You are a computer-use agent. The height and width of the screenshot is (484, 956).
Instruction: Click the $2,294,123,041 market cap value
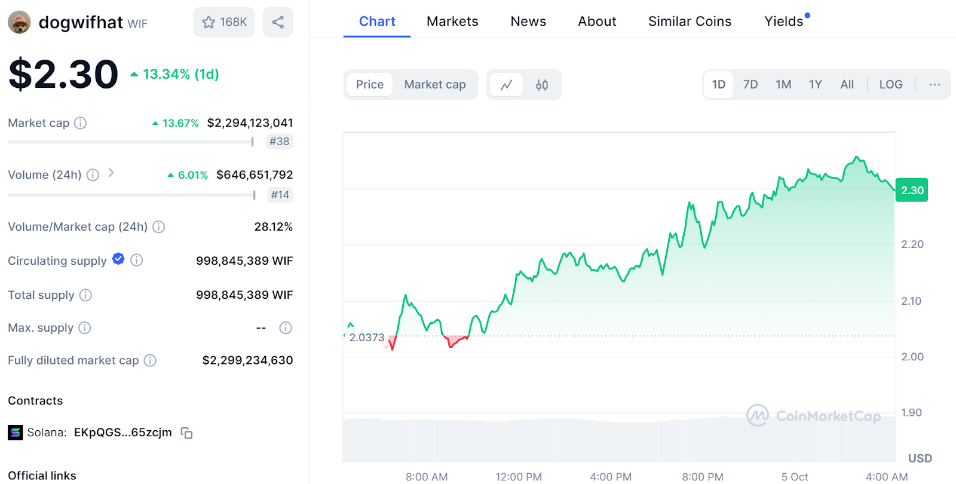click(x=250, y=123)
